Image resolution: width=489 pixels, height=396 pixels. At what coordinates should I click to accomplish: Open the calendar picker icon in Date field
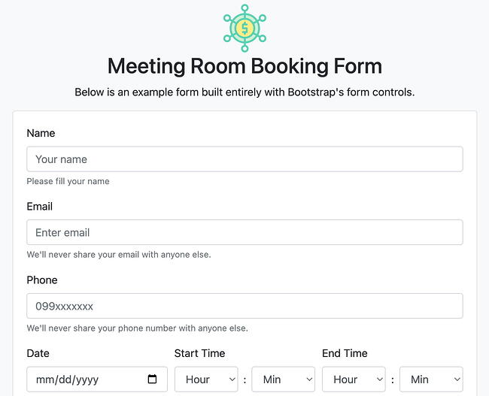[x=153, y=379]
